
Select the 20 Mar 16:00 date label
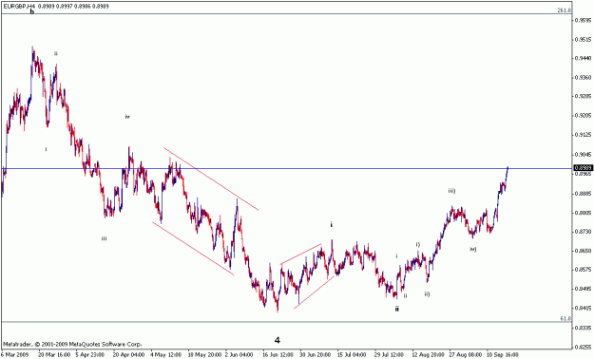[53, 355]
